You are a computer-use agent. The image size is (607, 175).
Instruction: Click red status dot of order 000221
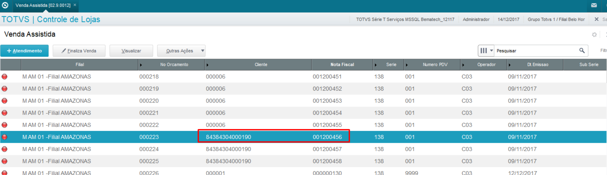5,113
